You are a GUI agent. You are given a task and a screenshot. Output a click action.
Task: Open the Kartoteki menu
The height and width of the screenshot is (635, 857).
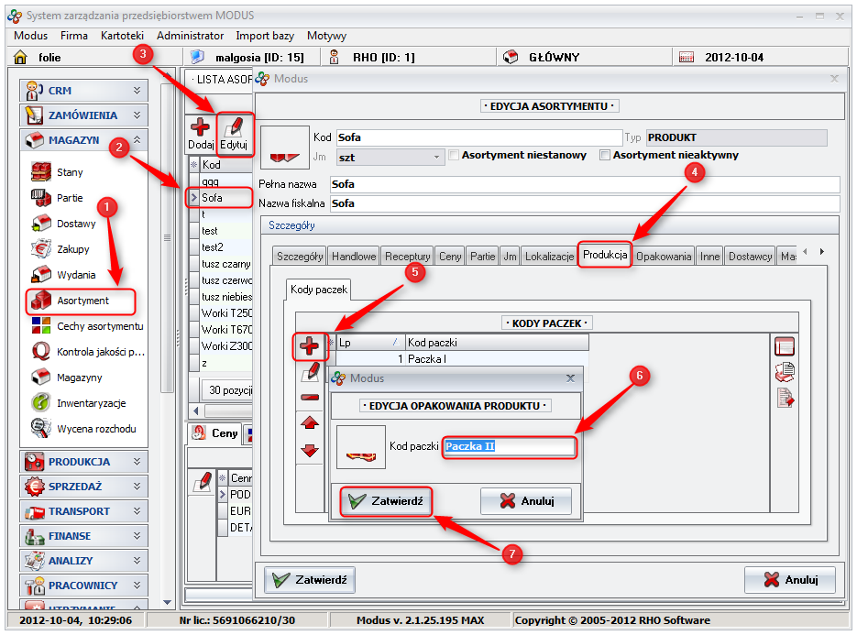(122, 36)
